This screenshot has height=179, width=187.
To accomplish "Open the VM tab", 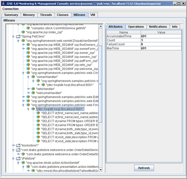I will [x=93, y=15].
